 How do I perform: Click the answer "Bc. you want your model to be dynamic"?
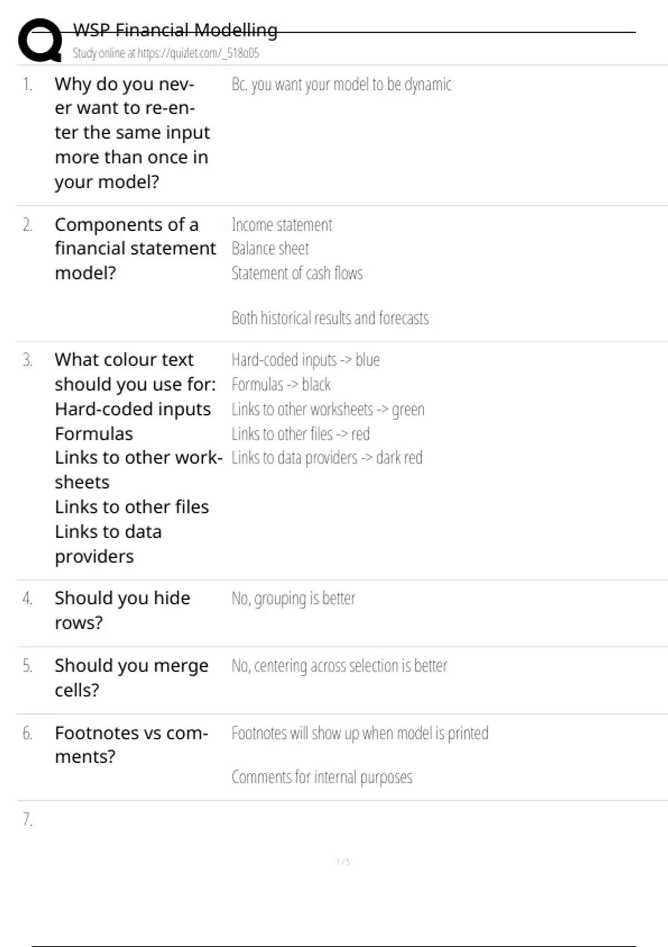[341, 85]
